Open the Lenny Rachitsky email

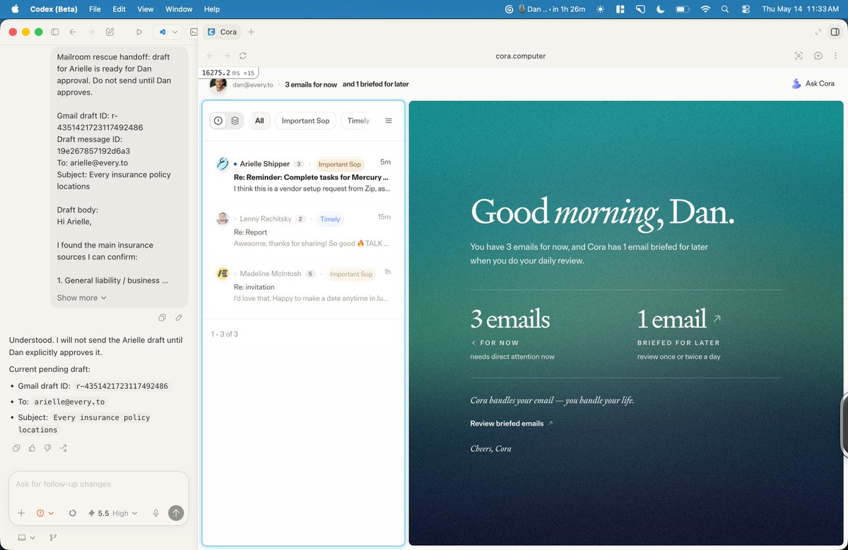point(303,231)
